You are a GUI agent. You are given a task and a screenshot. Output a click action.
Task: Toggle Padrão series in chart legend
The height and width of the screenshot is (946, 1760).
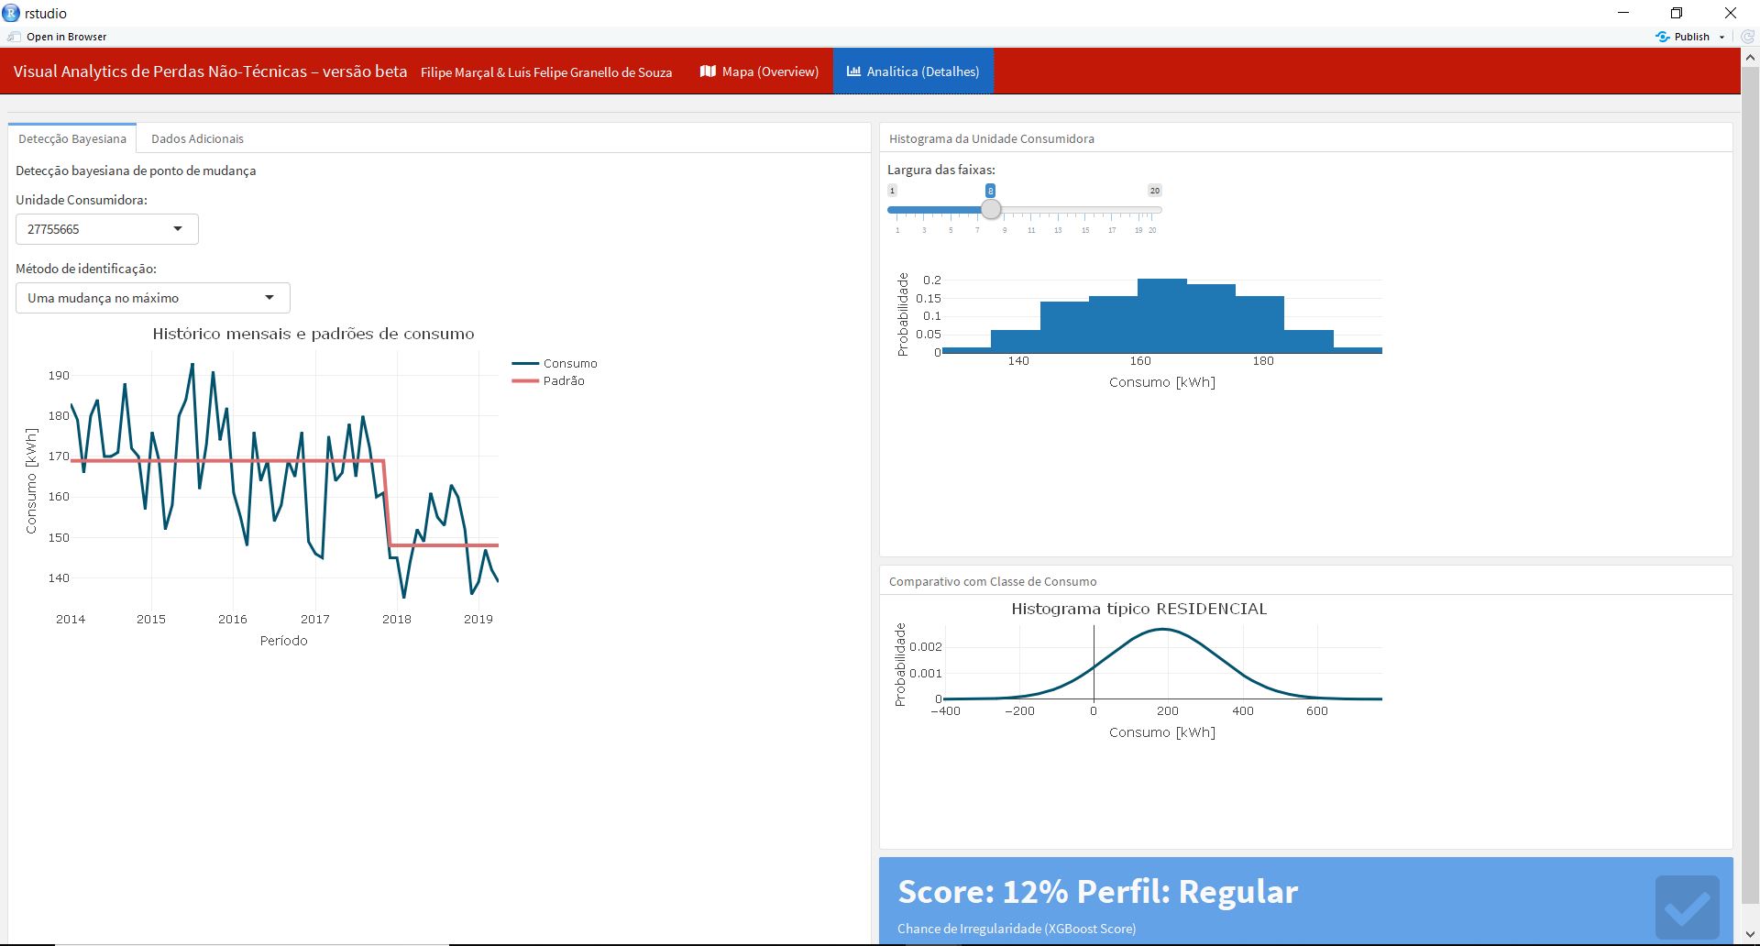coord(548,381)
